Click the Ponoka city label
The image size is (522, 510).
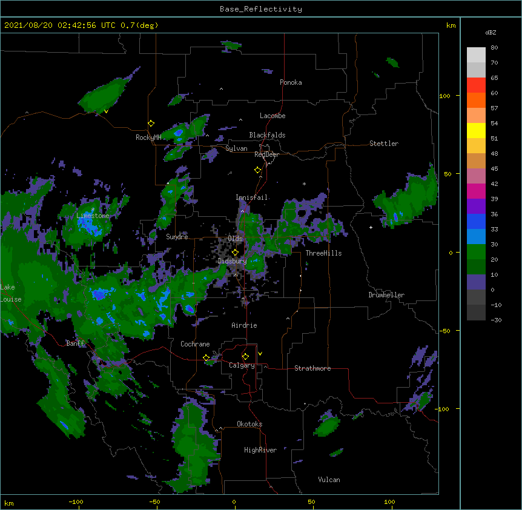(291, 82)
